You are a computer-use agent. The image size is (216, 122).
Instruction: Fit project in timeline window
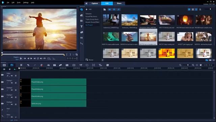point(197,65)
